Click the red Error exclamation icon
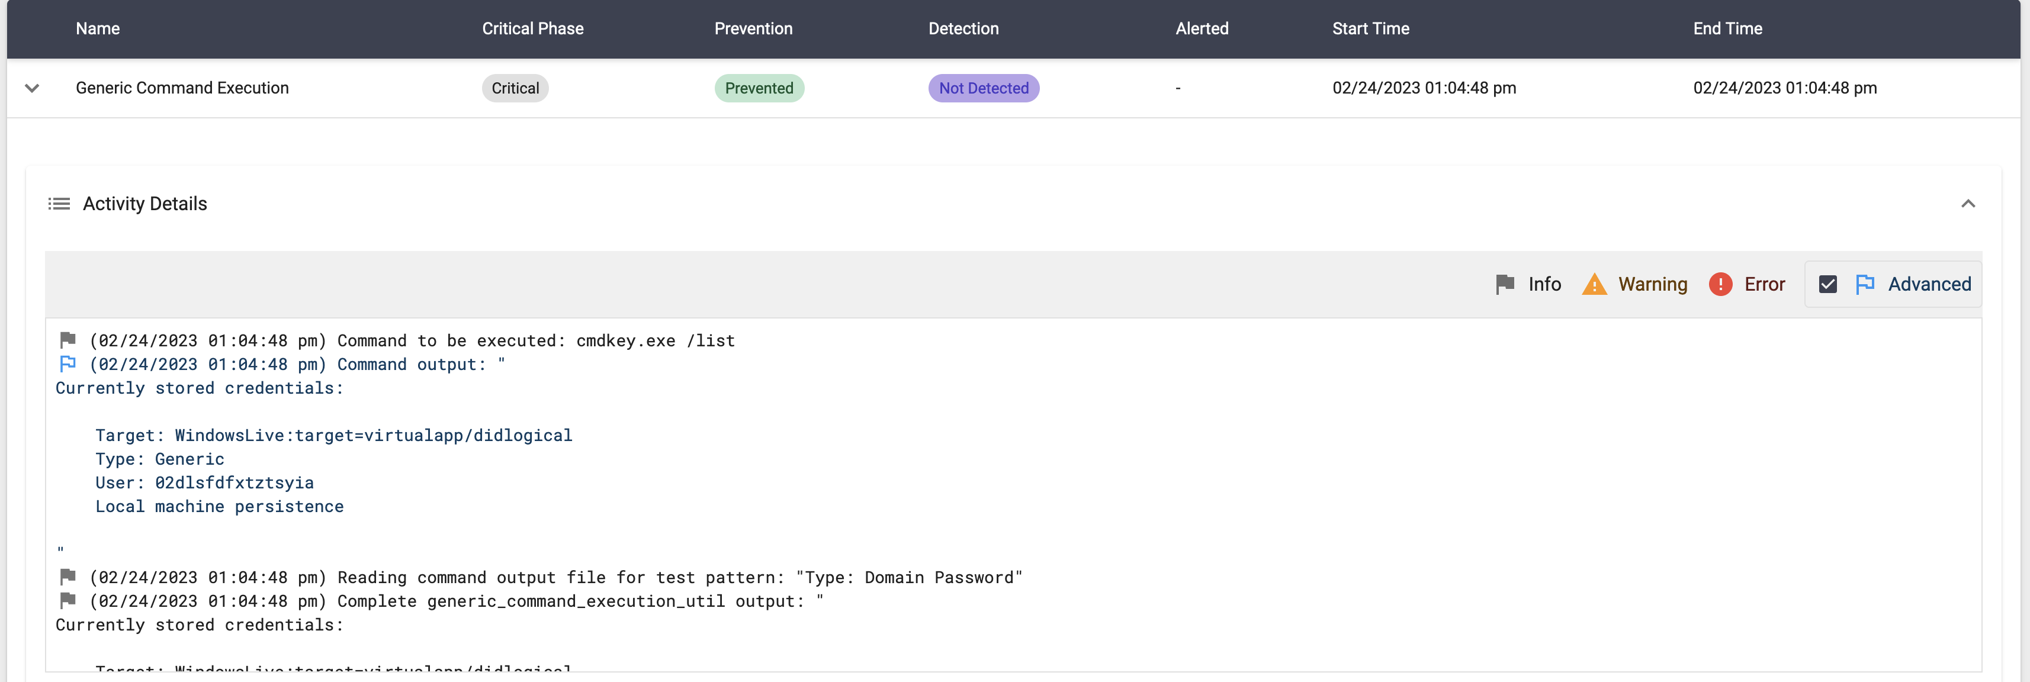This screenshot has height=682, width=2030. point(1720,284)
